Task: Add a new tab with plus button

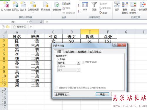Action: 31,27
